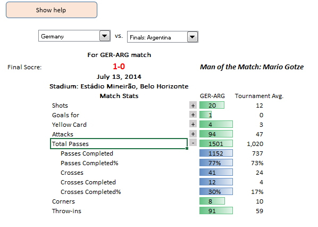Expand the Shots row plus button
The image size is (318, 227).
coord(193,106)
